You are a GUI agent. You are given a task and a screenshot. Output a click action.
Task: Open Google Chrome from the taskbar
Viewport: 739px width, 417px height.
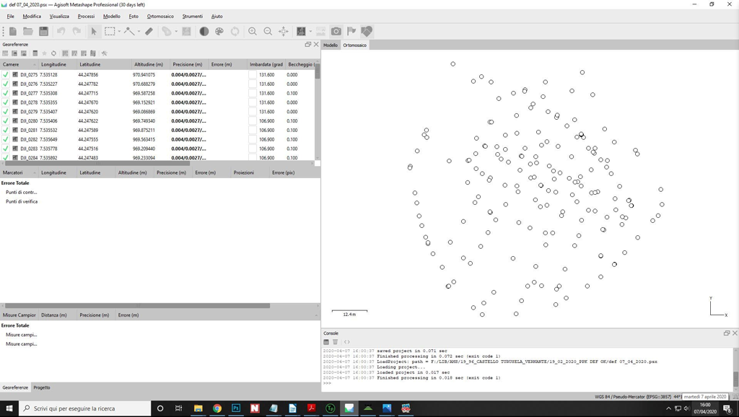click(217, 408)
